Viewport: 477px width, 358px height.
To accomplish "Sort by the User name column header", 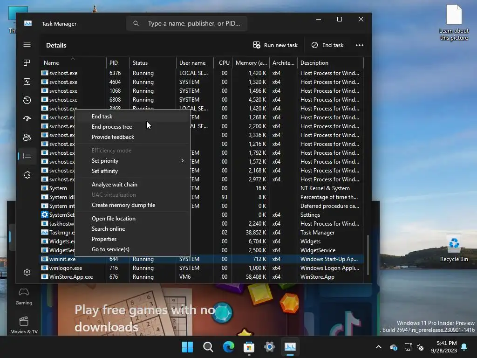I will pyautogui.click(x=195, y=63).
